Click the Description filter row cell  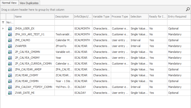(x=64, y=22)
